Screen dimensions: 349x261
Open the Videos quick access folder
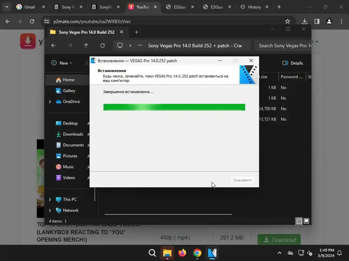[69, 178]
